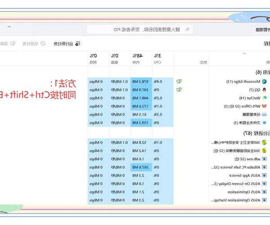270x225 pixels.
Task: Click the 磁盘 column header
Action: (115, 58)
